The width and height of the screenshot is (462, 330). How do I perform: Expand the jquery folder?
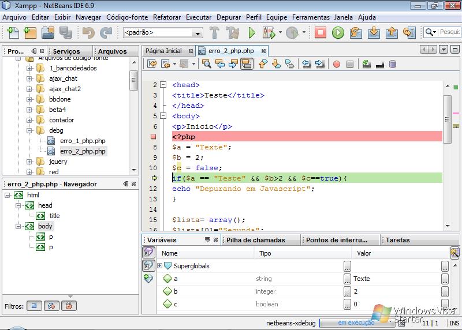click(x=29, y=162)
